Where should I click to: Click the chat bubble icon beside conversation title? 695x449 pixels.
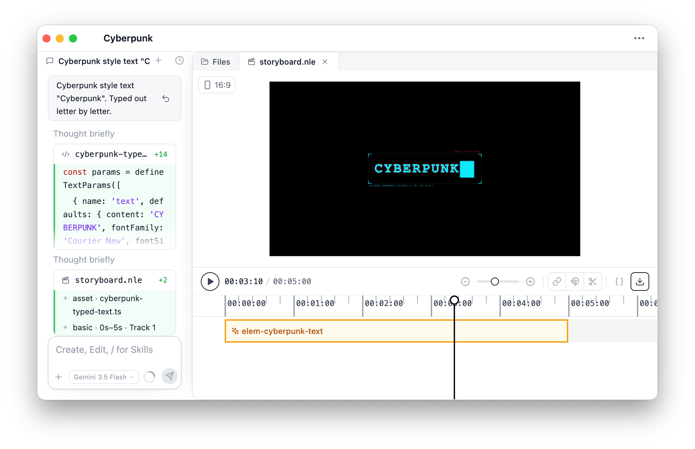(x=50, y=61)
